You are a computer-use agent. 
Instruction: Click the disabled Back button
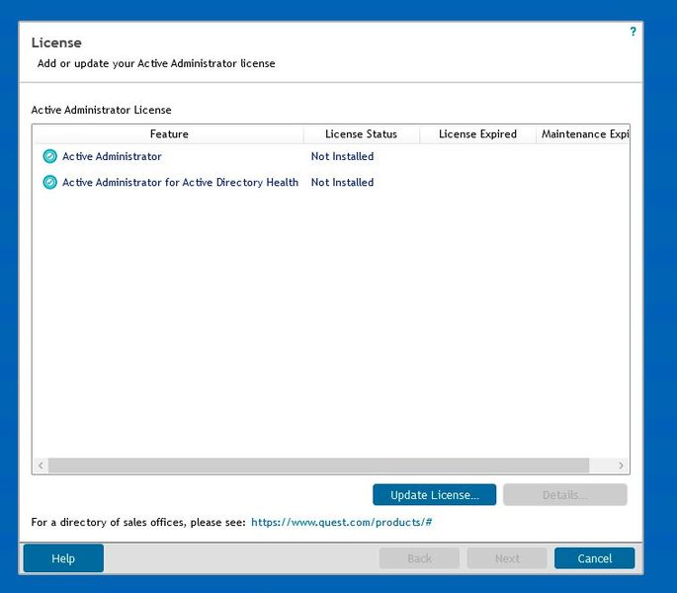(x=419, y=558)
